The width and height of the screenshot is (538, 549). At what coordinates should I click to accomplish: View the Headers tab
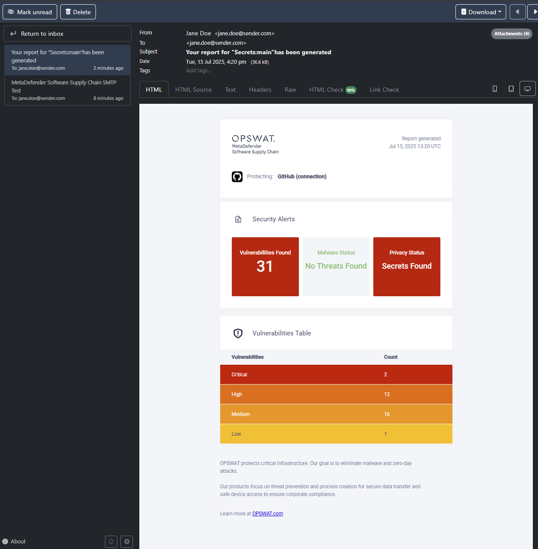coord(260,90)
